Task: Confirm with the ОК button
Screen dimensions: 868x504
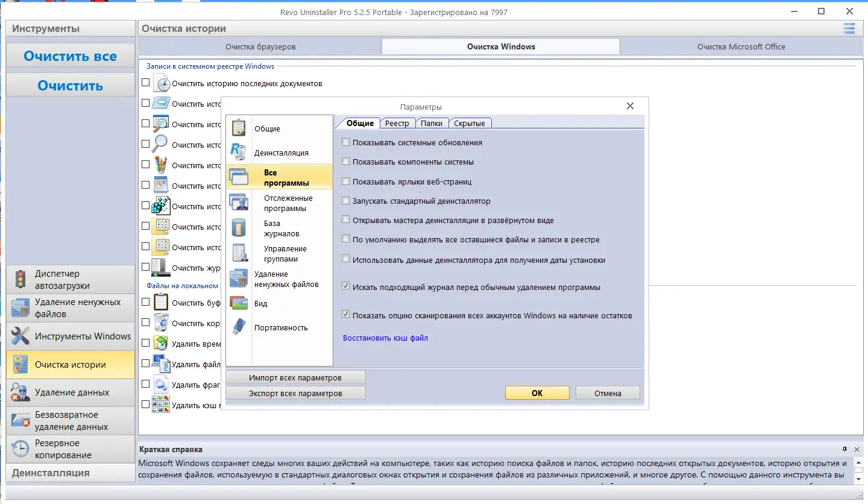Action: [x=537, y=393]
